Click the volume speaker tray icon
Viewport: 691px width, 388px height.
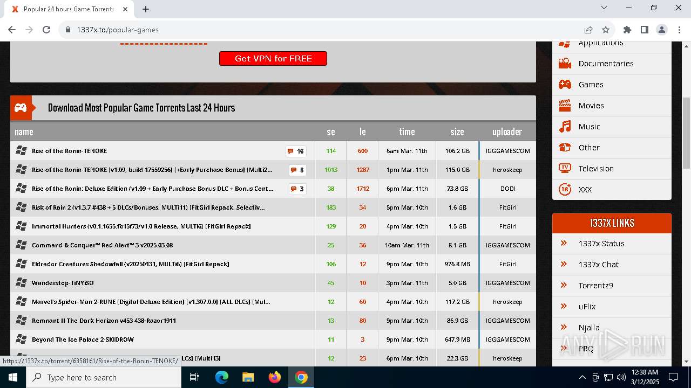coord(621,377)
